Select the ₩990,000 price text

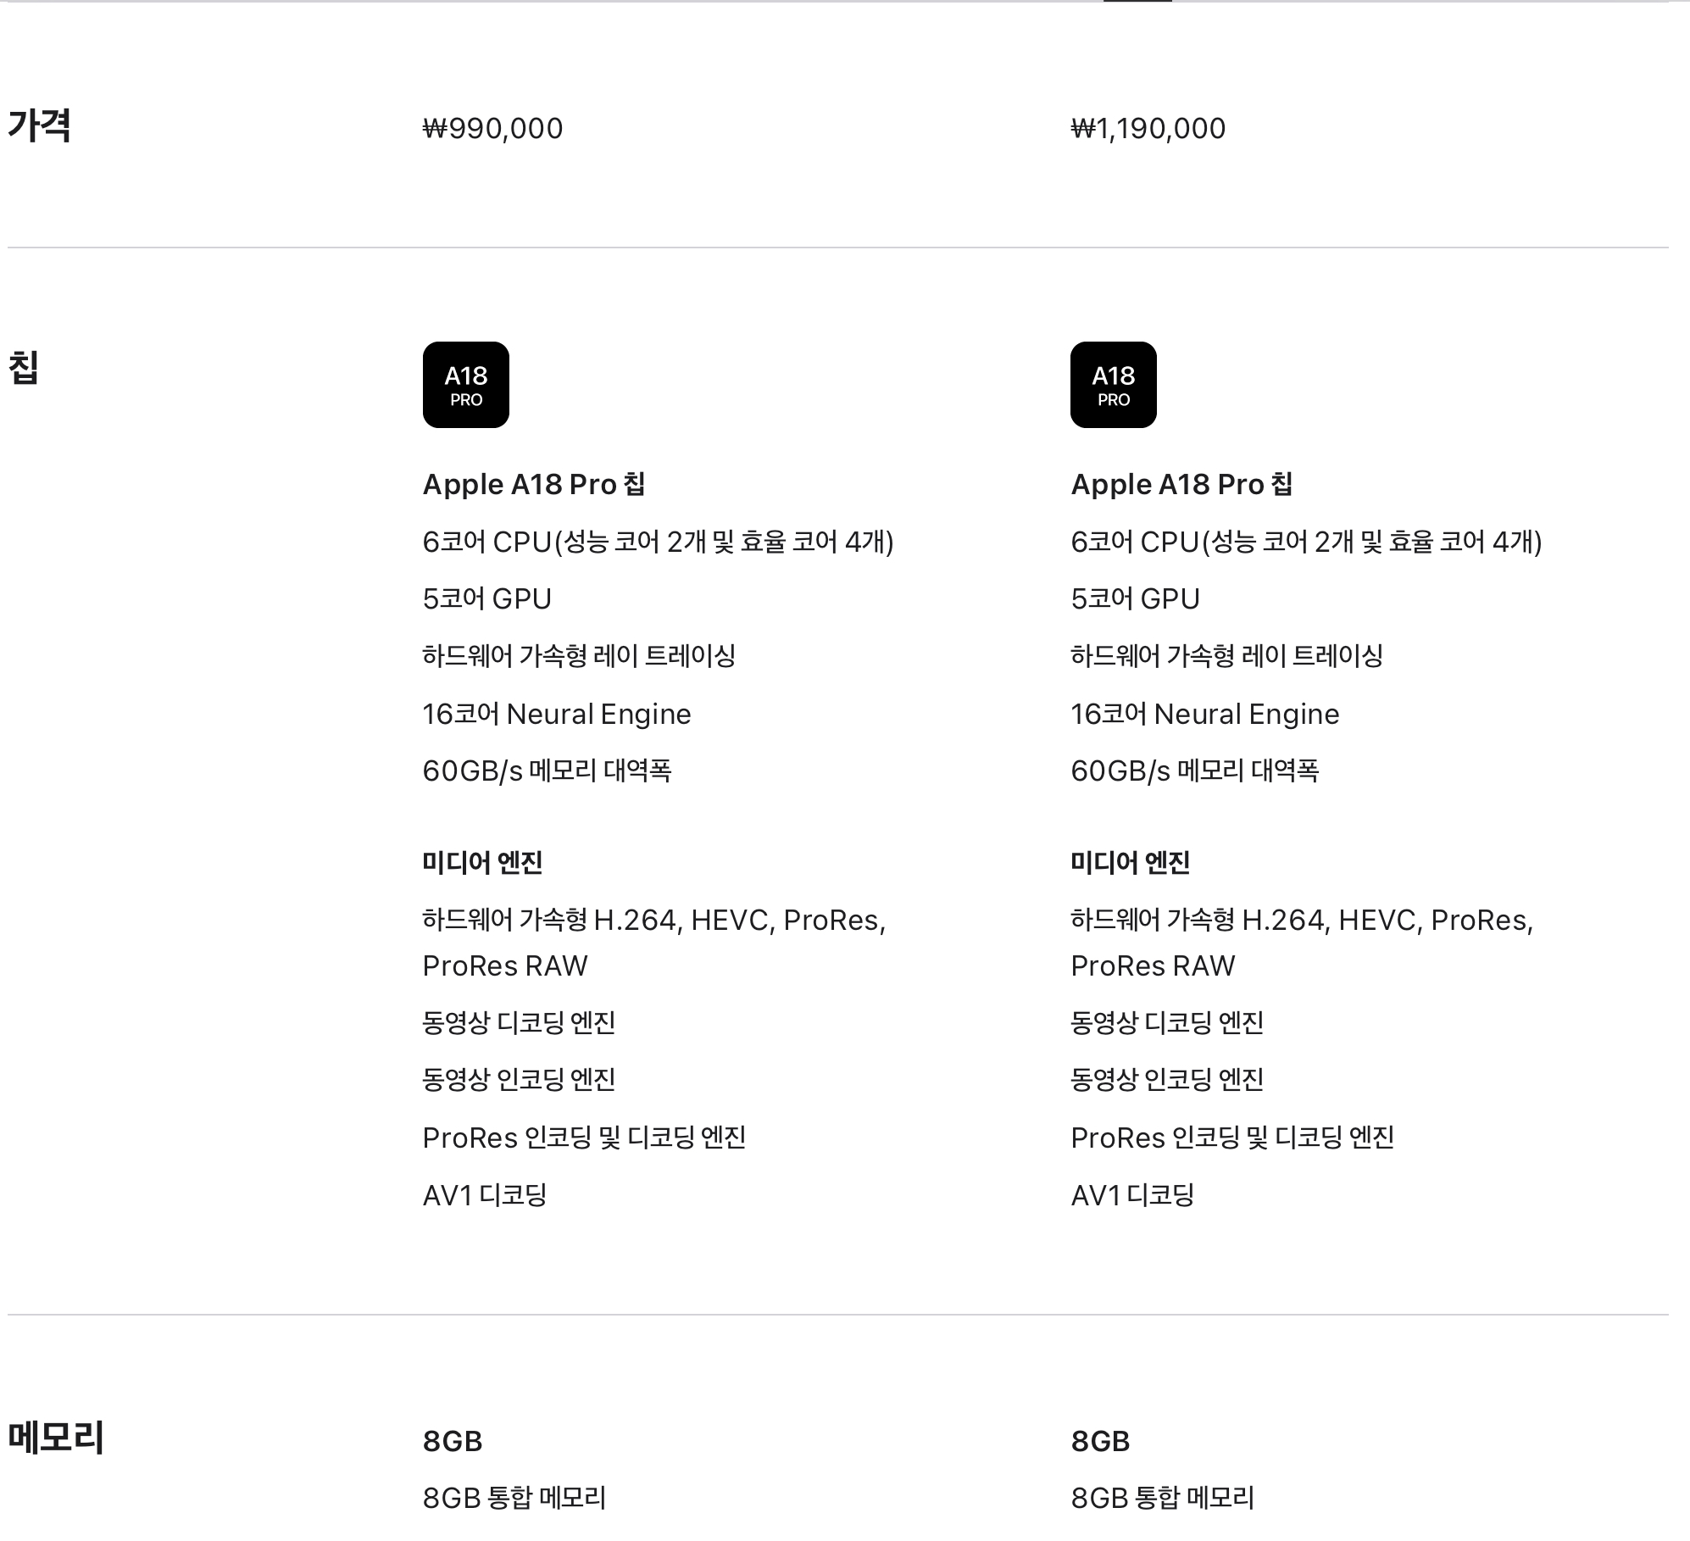492,129
